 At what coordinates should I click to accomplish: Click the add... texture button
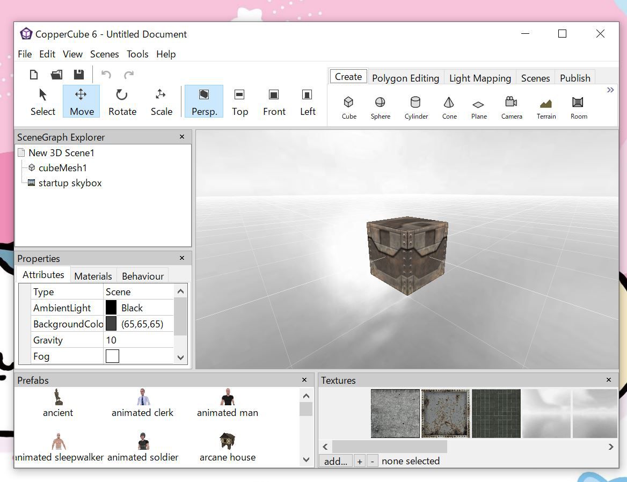336,461
